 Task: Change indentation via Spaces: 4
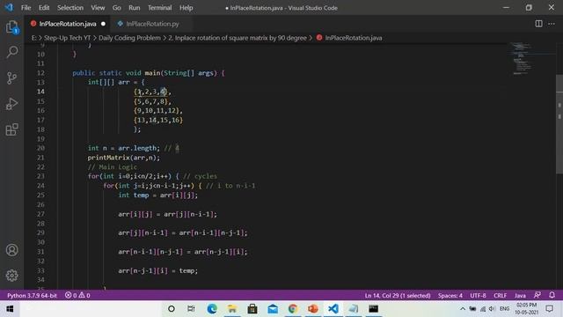click(450, 296)
